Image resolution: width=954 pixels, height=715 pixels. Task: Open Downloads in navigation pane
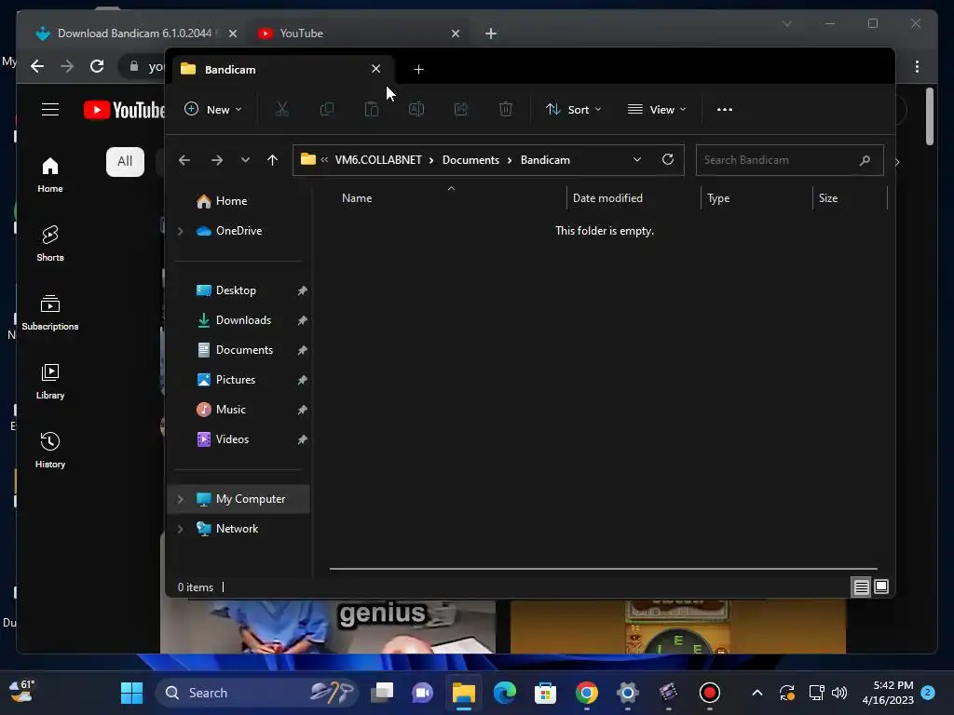pyautogui.click(x=242, y=320)
